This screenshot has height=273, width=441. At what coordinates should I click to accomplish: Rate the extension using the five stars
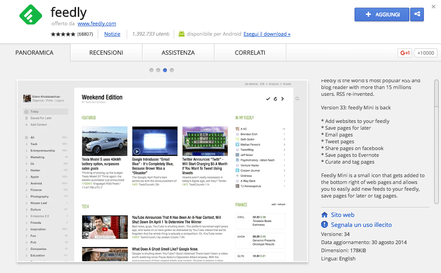point(63,34)
